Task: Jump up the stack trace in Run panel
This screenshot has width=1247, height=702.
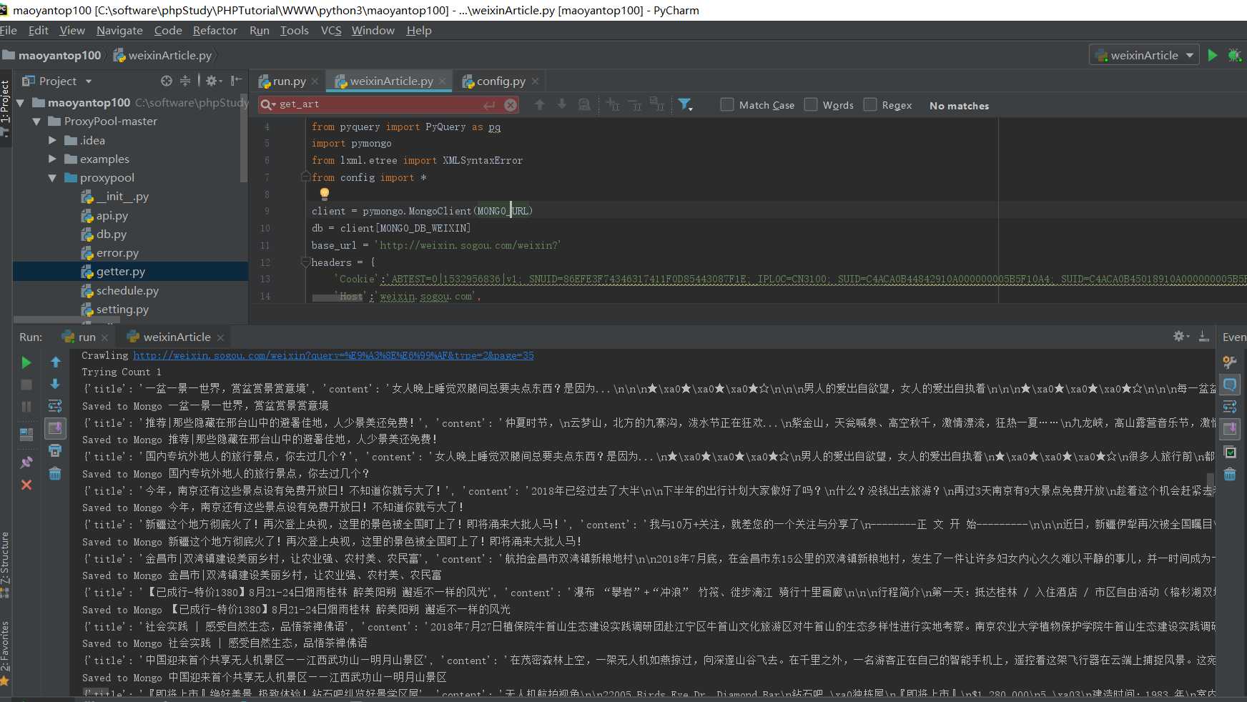Action: [x=55, y=362]
